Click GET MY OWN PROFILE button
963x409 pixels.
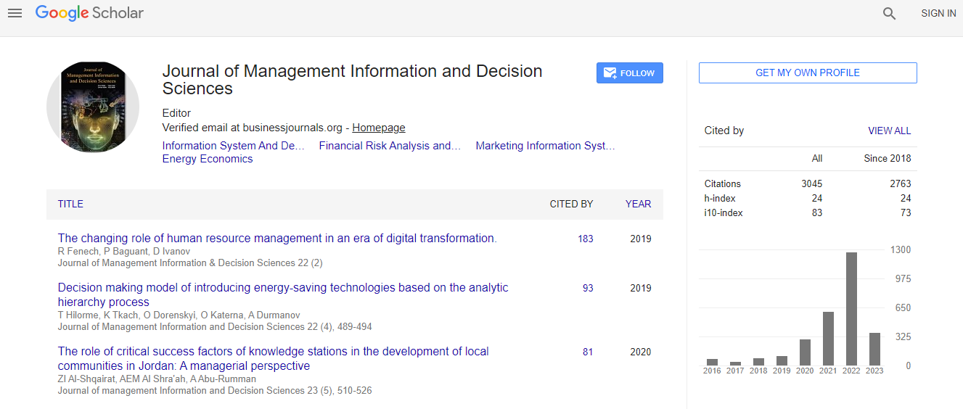click(x=808, y=73)
